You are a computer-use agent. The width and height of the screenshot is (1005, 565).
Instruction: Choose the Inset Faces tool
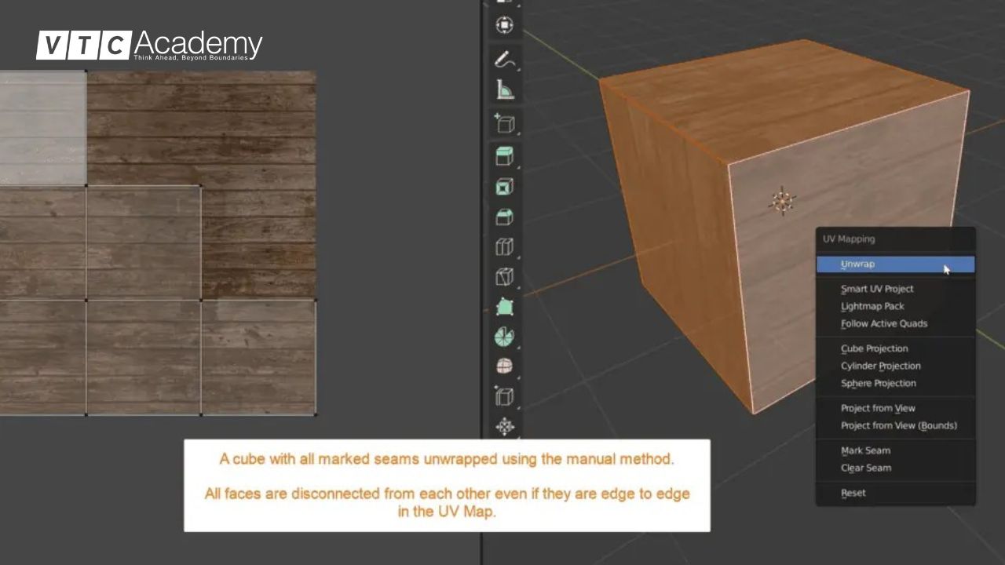(504, 187)
